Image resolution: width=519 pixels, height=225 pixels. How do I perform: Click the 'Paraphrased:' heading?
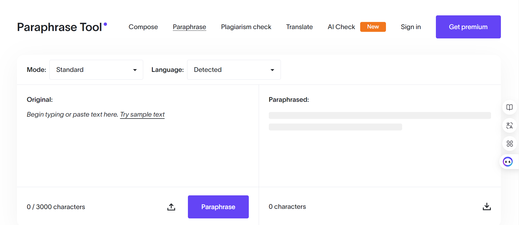tap(289, 100)
